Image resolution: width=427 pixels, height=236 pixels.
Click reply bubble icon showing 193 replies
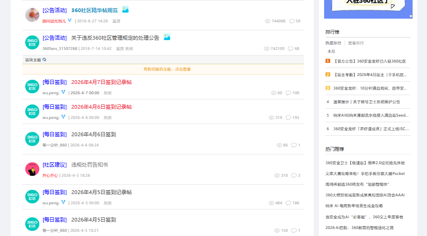[x=288, y=118]
